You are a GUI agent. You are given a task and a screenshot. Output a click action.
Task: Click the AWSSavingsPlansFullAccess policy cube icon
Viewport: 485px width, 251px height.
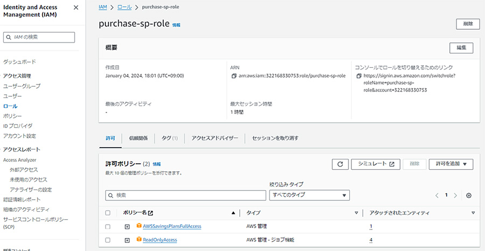(x=139, y=226)
